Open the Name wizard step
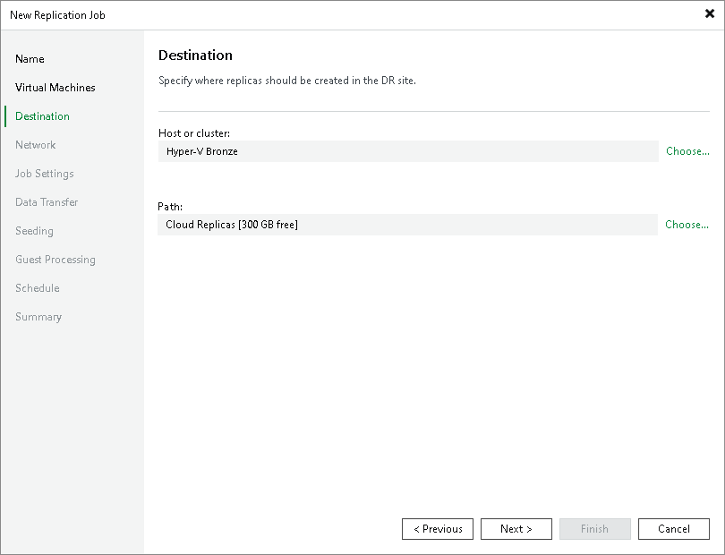The image size is (725, 555). point(30,58)
